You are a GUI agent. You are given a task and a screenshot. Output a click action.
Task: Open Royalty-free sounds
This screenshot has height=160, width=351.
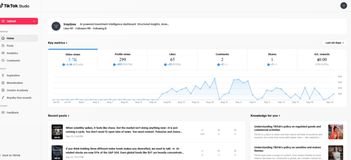click(19, 98)
